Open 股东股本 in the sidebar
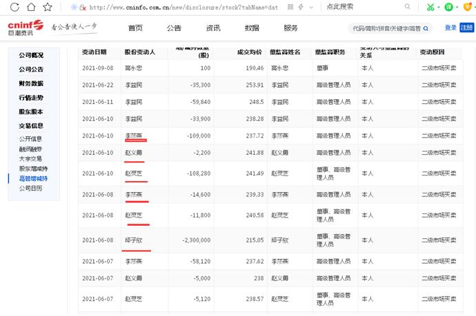The image size is (476, 316). [x=31, y=112]
